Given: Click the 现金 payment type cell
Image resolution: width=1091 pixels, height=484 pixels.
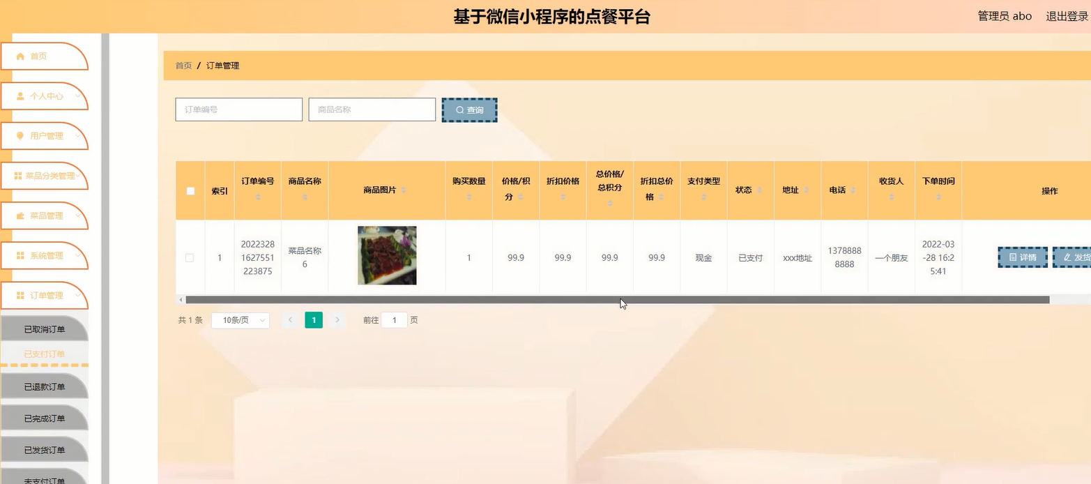Looking at the screenshot, I should pyautogui.click(x=703, y=258).
